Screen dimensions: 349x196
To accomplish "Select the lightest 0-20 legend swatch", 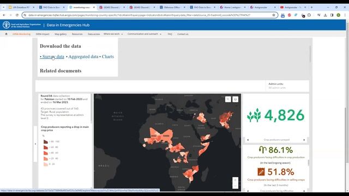I will (x=46, y=164).
